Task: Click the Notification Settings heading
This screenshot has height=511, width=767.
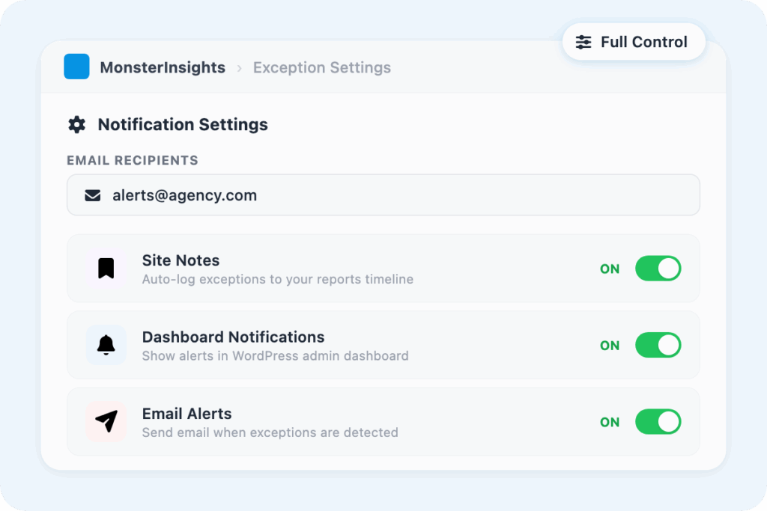Action: coord(183,125)
